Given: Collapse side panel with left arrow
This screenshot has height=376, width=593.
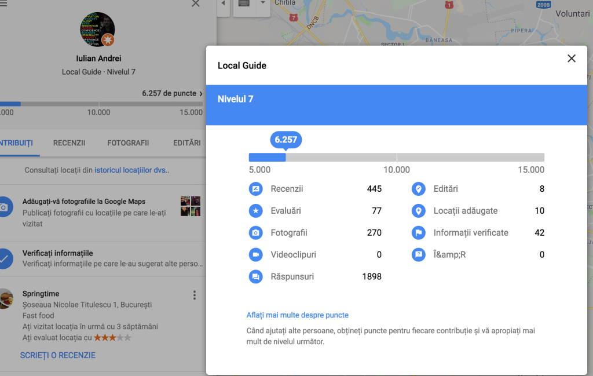Looking at the screenshot, I should pos(223,4).
